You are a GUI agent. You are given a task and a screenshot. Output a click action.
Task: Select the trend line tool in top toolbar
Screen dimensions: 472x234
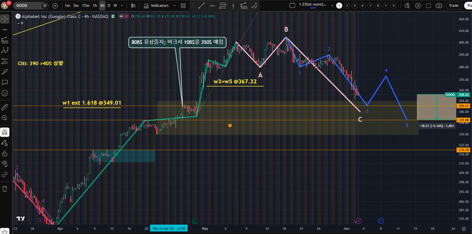[x=201, y=6]
